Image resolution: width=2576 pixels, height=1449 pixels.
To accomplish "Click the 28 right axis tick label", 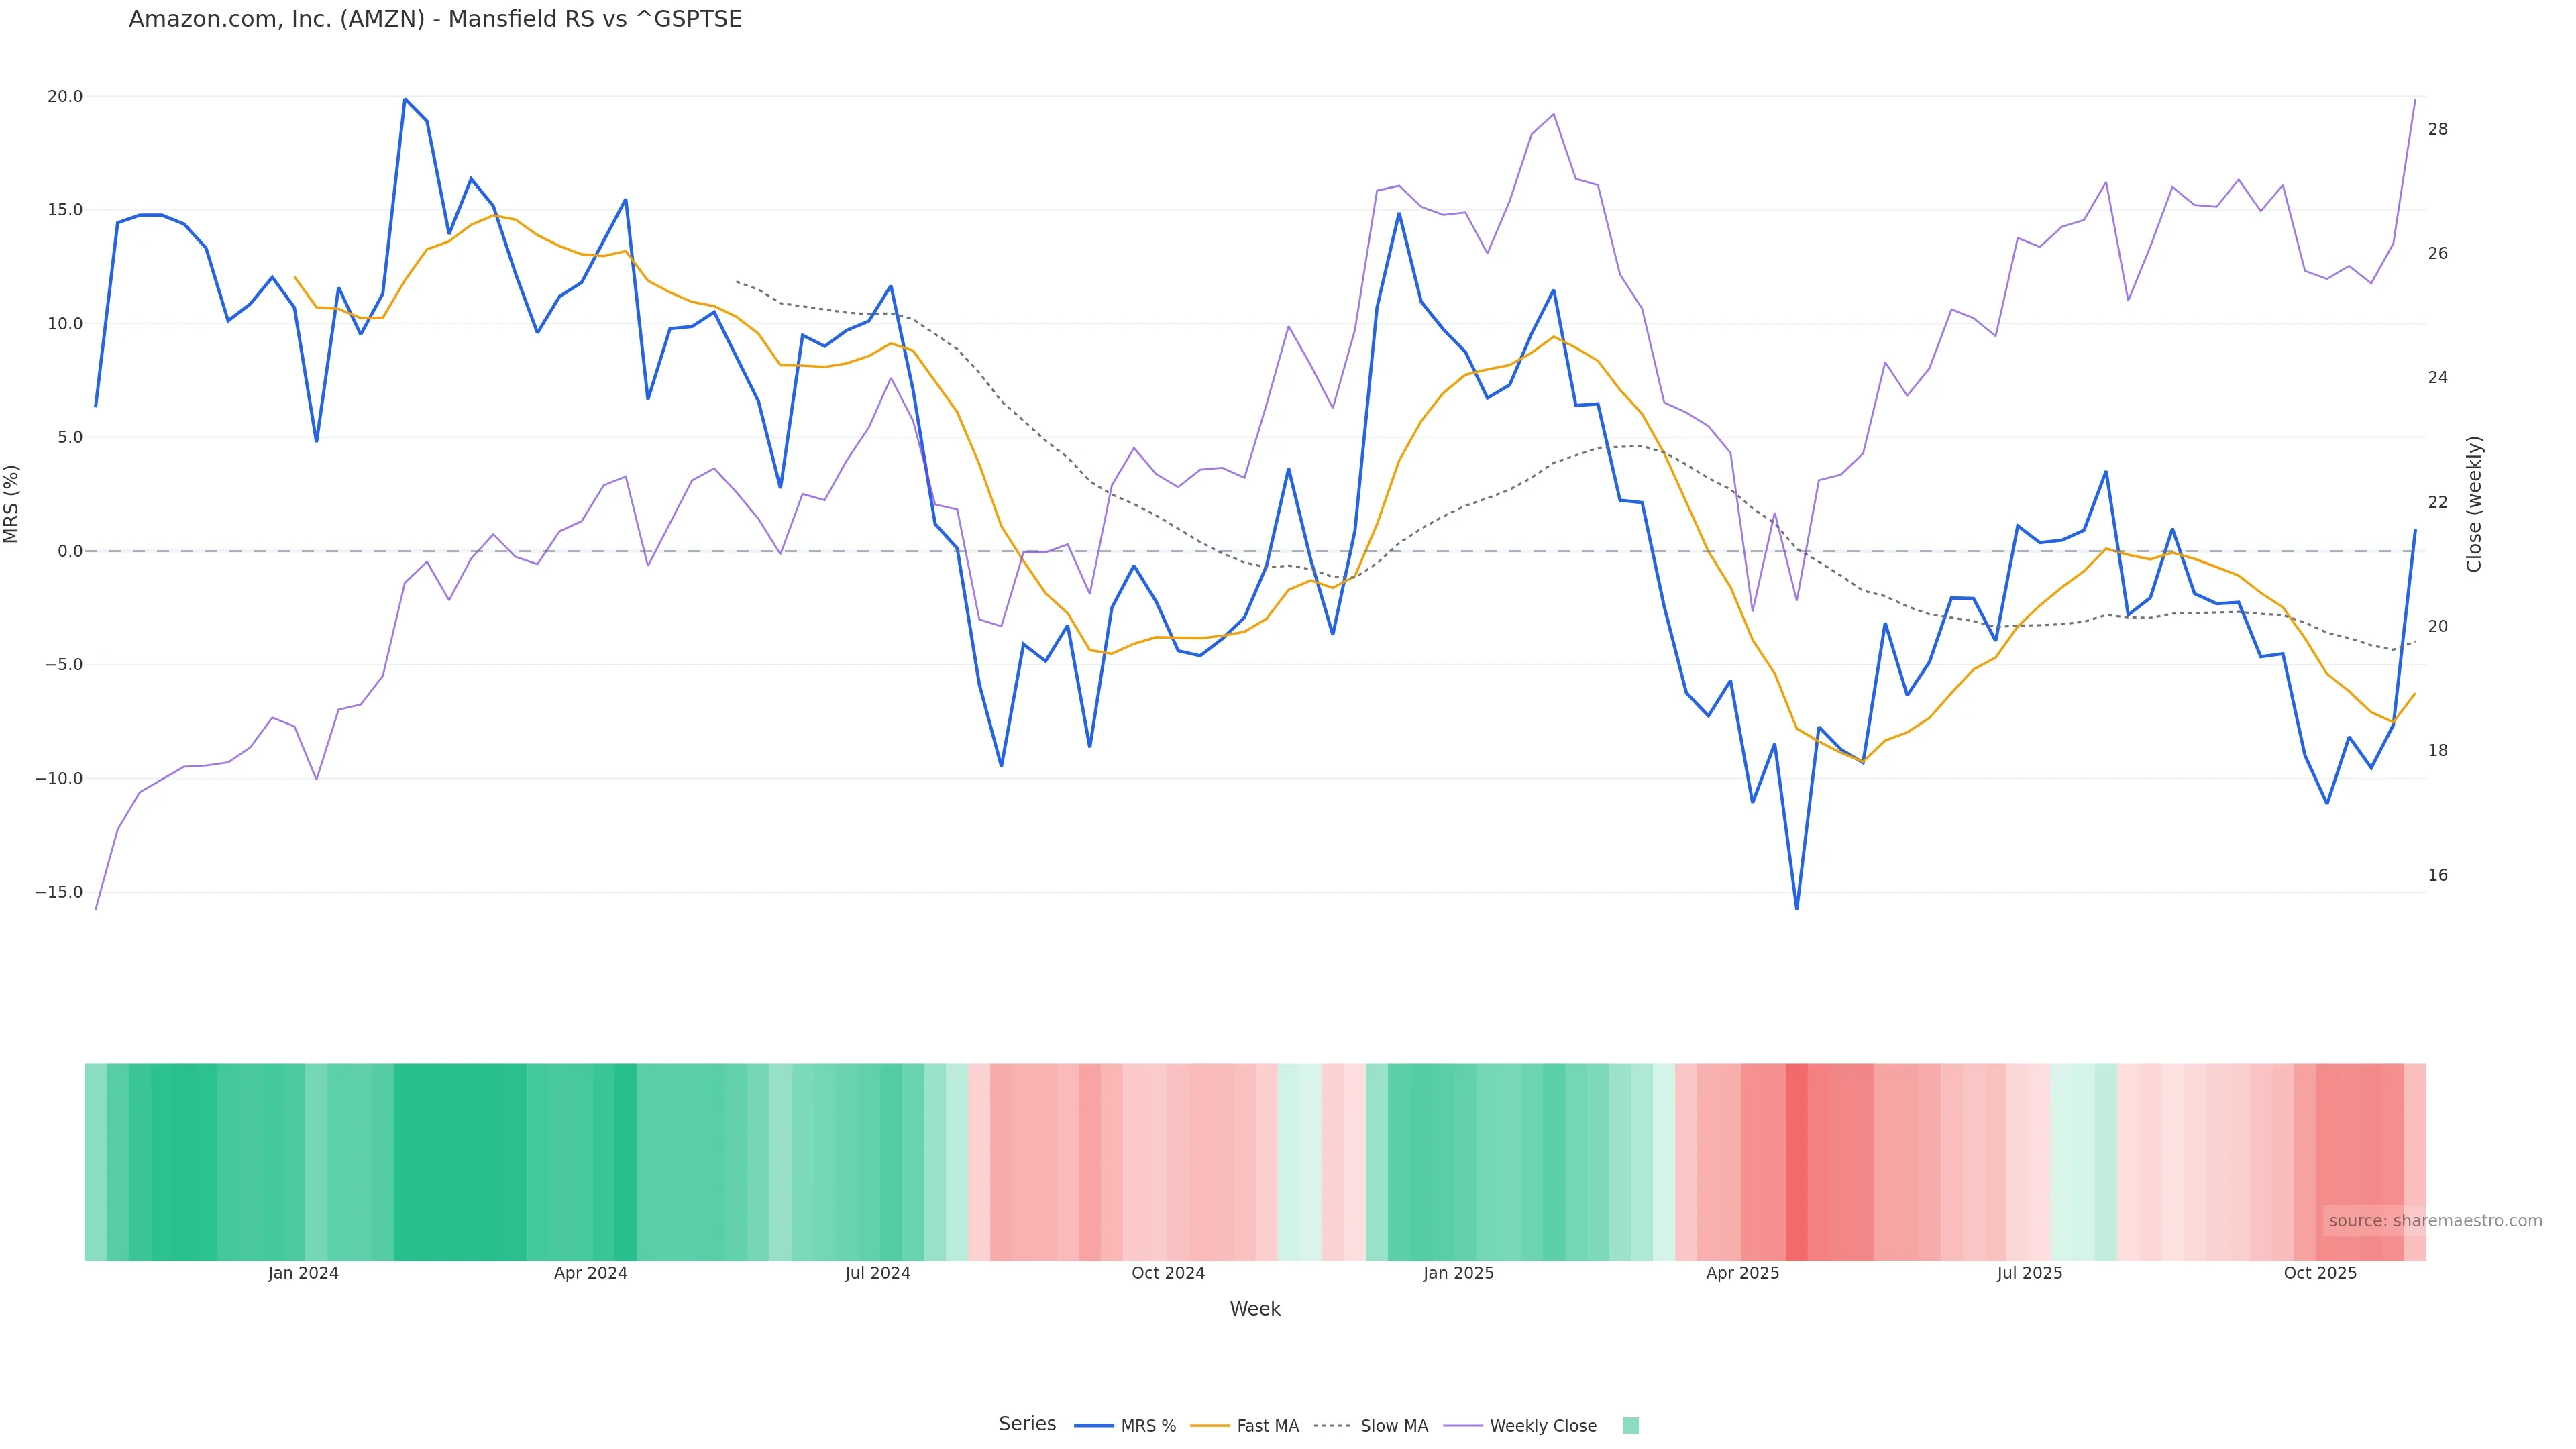I will pos(2438,130).
